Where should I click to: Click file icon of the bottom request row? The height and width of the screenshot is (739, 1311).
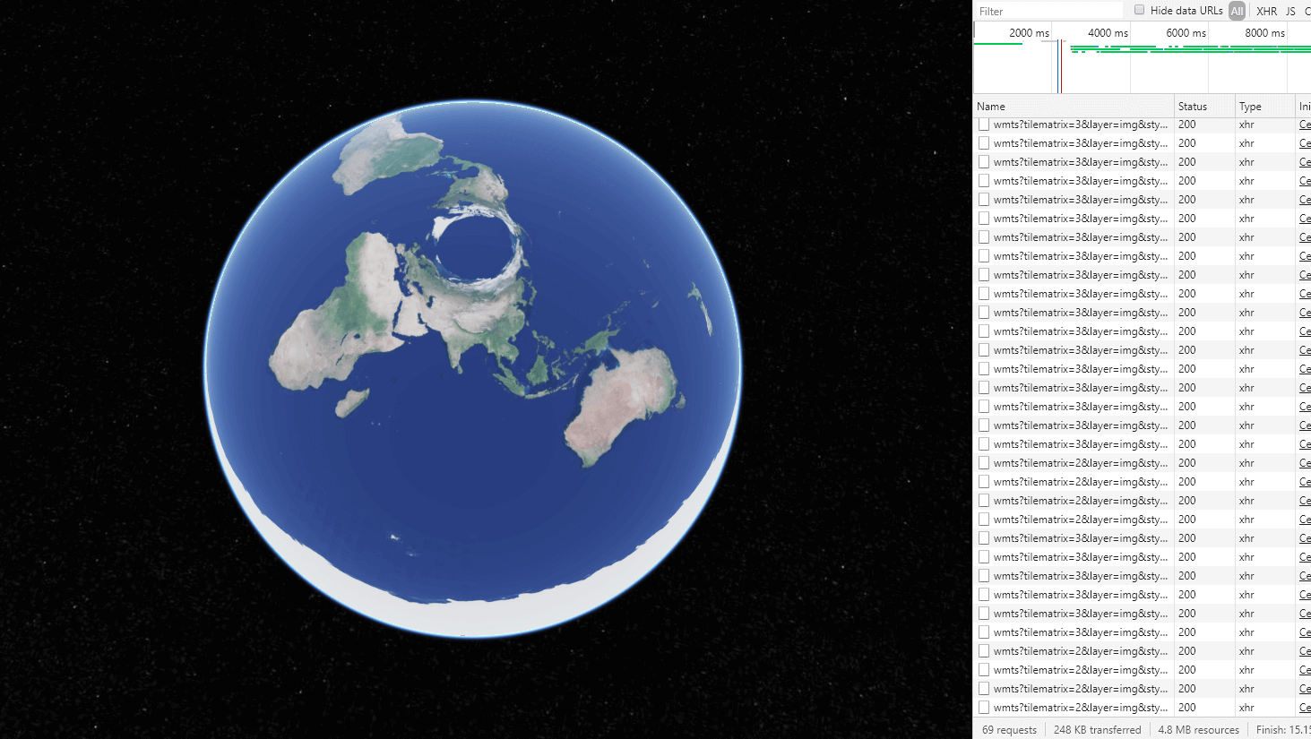[x=984, y=708]
